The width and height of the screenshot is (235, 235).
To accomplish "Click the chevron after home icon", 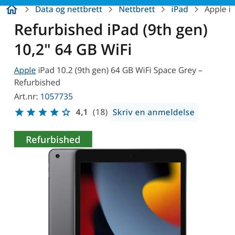I will point(27,10).
